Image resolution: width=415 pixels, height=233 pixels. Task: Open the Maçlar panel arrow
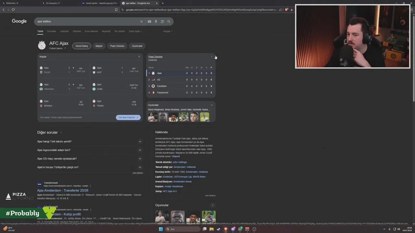click(139, 57)
